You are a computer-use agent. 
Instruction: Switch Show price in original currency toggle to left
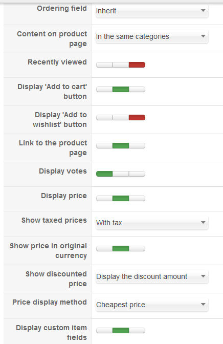pos(104,248)
